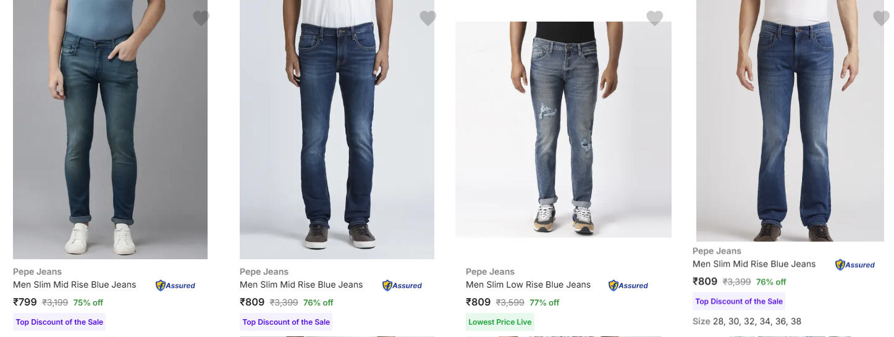Click Assured badge on jeans with size list
This screenshot has height=337, width=894.
point(855,265)
